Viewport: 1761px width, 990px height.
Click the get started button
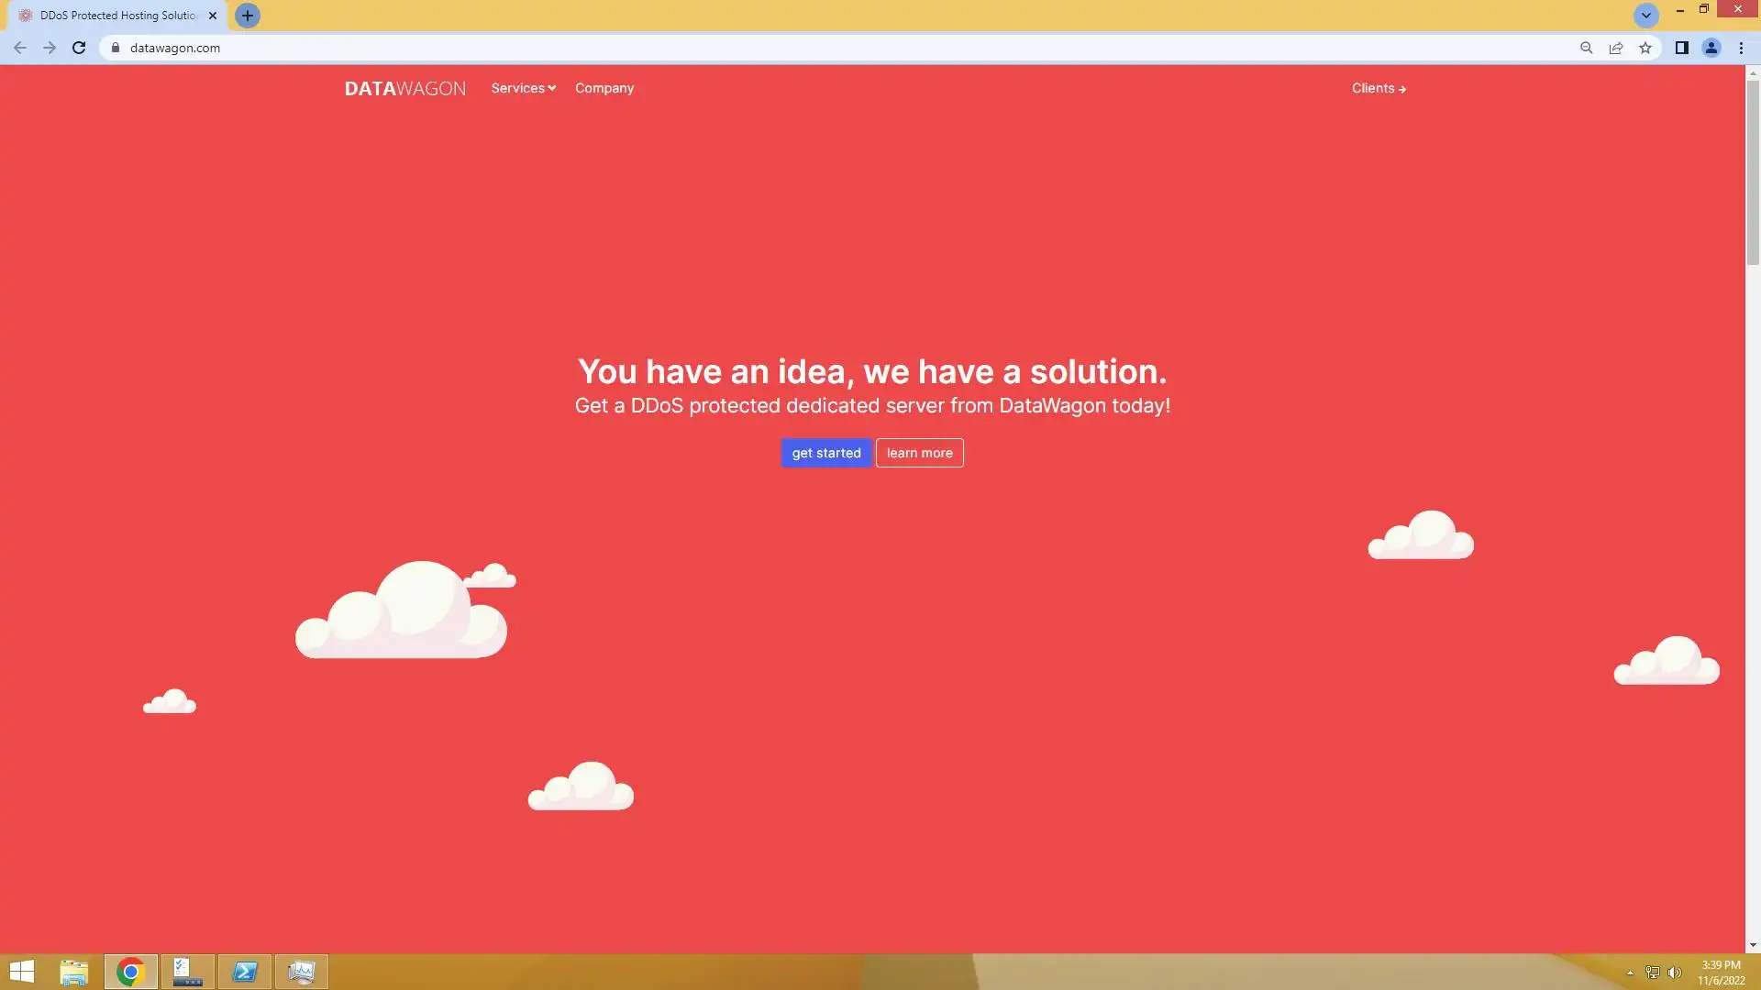point(825,453)
